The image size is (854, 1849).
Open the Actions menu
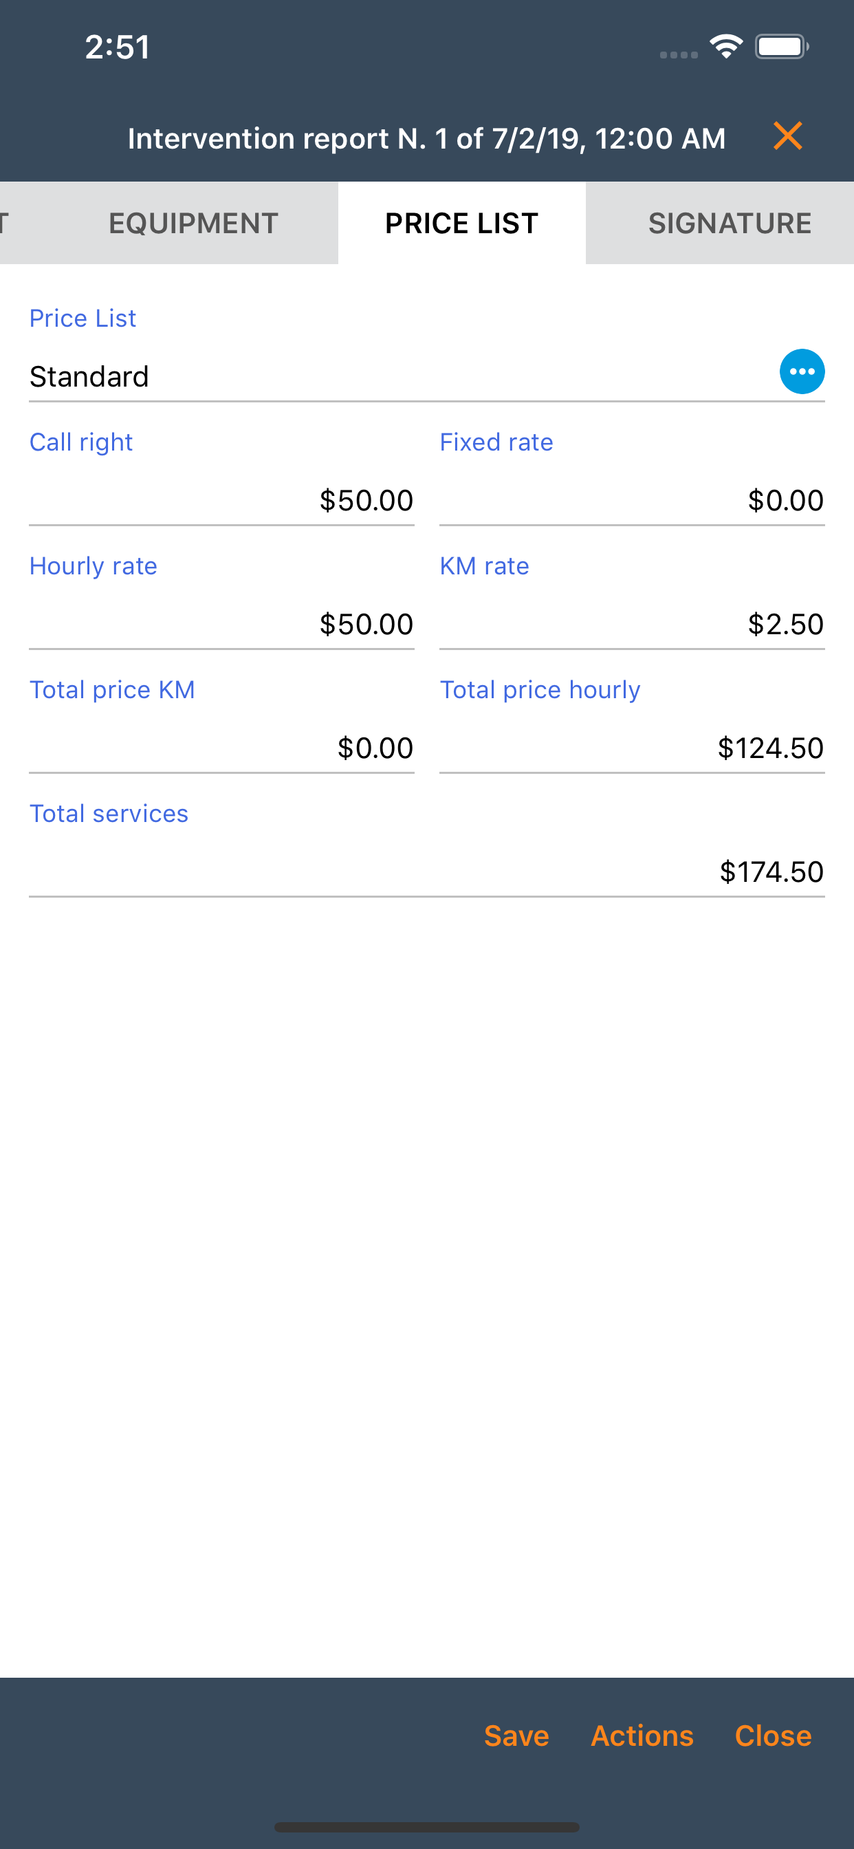(642, 1736)
